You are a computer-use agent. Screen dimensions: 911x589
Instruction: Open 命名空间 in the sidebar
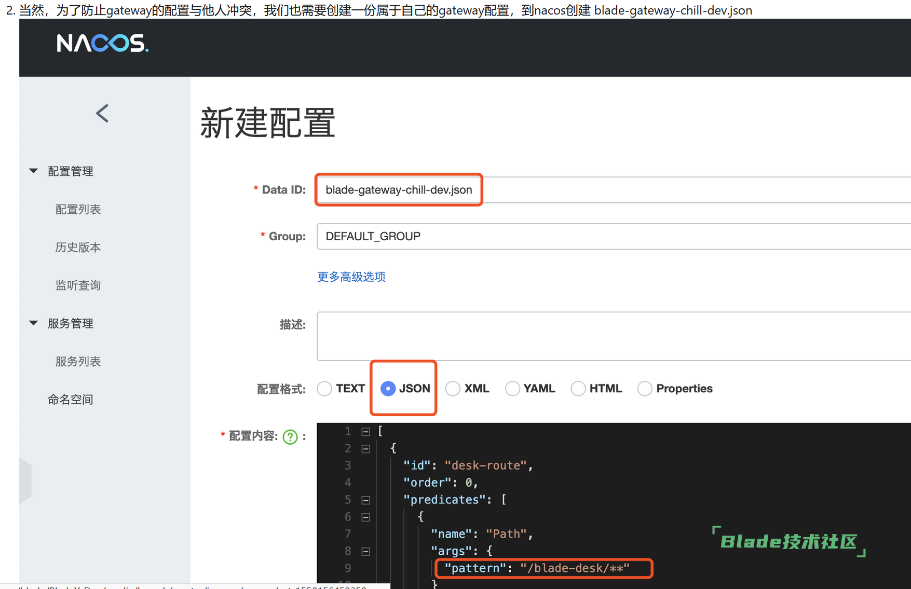[x=70, y=399]
